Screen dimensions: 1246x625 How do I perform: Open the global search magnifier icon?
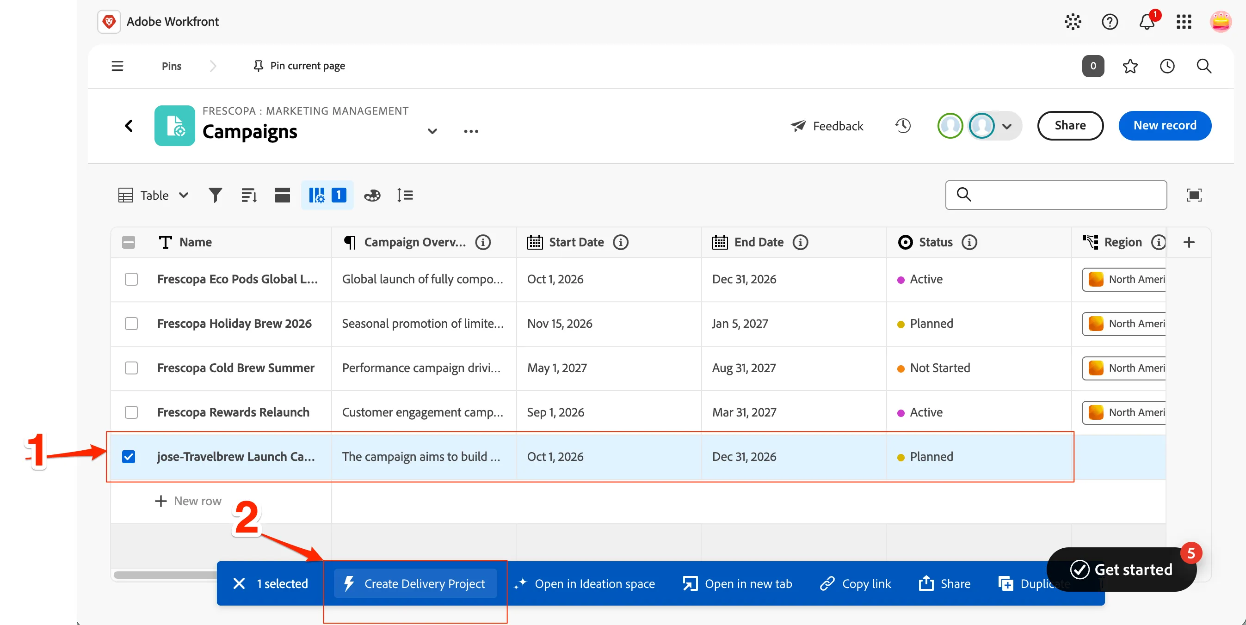tap(1204, 66)
